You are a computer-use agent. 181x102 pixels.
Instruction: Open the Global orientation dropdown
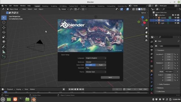[x=63, y=9]
